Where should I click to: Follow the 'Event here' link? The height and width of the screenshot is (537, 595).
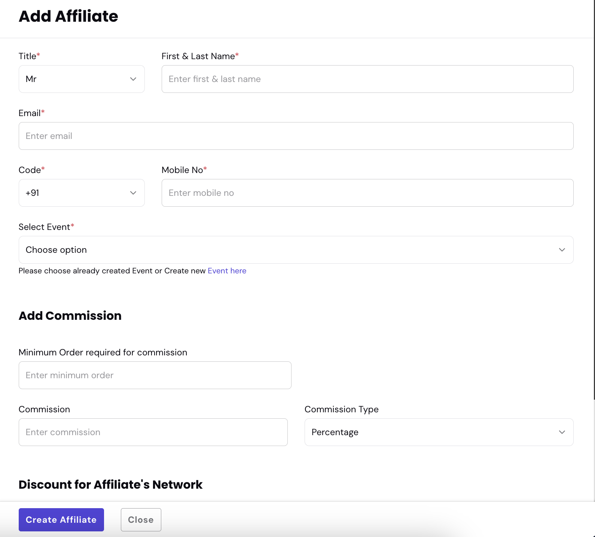pyautogui.click(x=227, y=271)
